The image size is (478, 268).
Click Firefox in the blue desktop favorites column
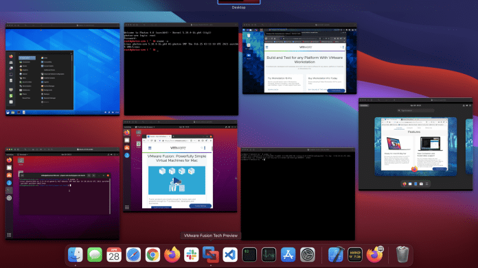coord(11,57)
